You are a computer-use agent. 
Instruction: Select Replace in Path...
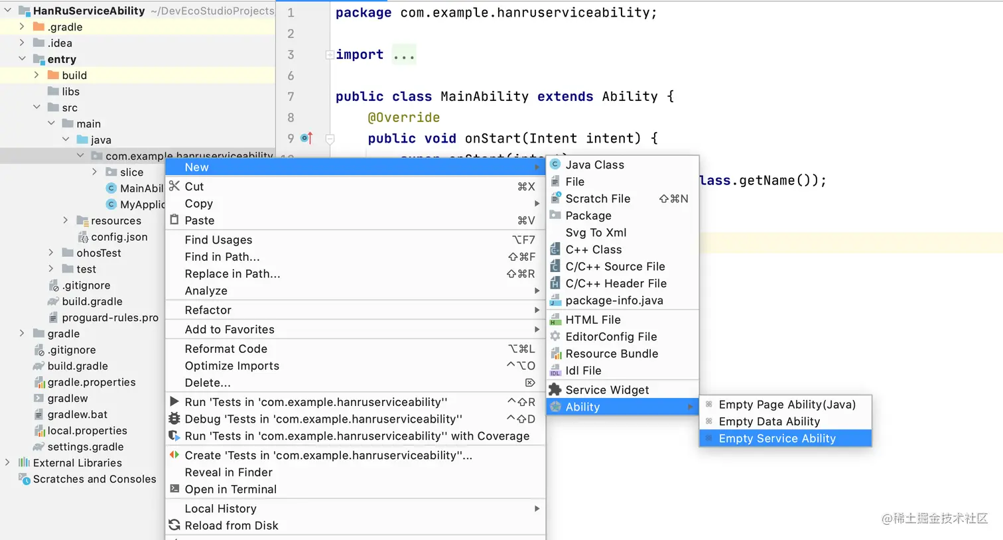pos(356,273)
